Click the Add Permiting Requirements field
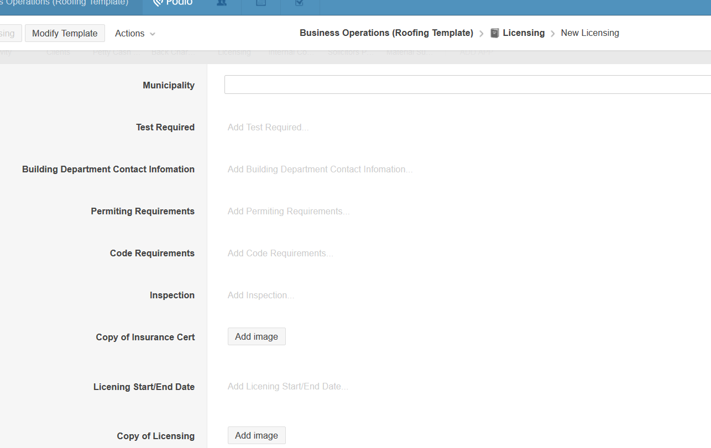 pos(289,212)
